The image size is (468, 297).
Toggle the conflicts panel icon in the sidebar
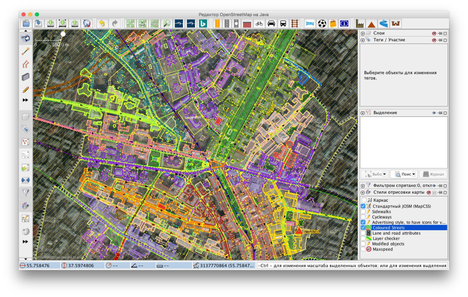26,180
